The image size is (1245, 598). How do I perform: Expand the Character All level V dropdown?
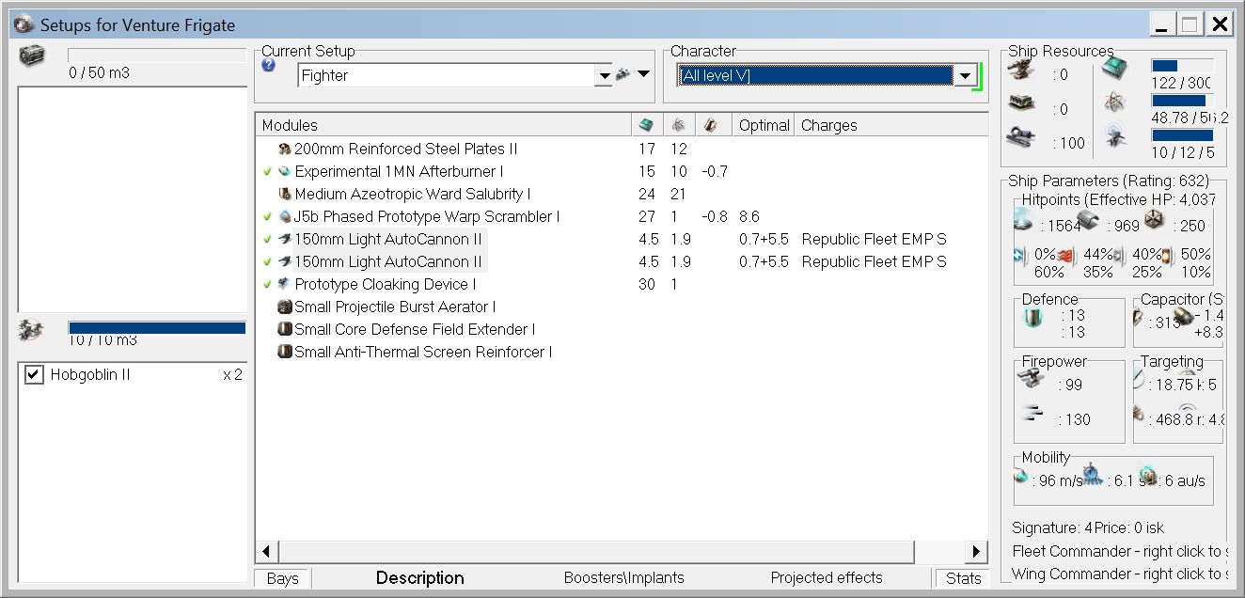click(x=964, y=75)
